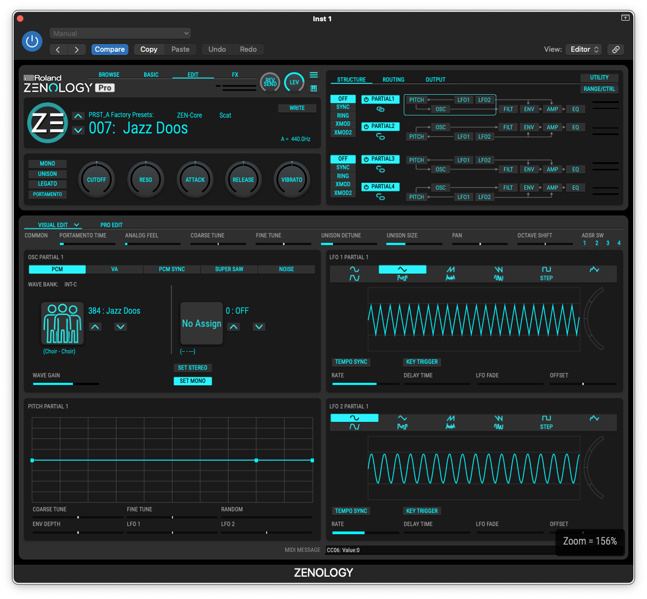
Task: Switch to the BASIC tab
Action: coord(151,75)
